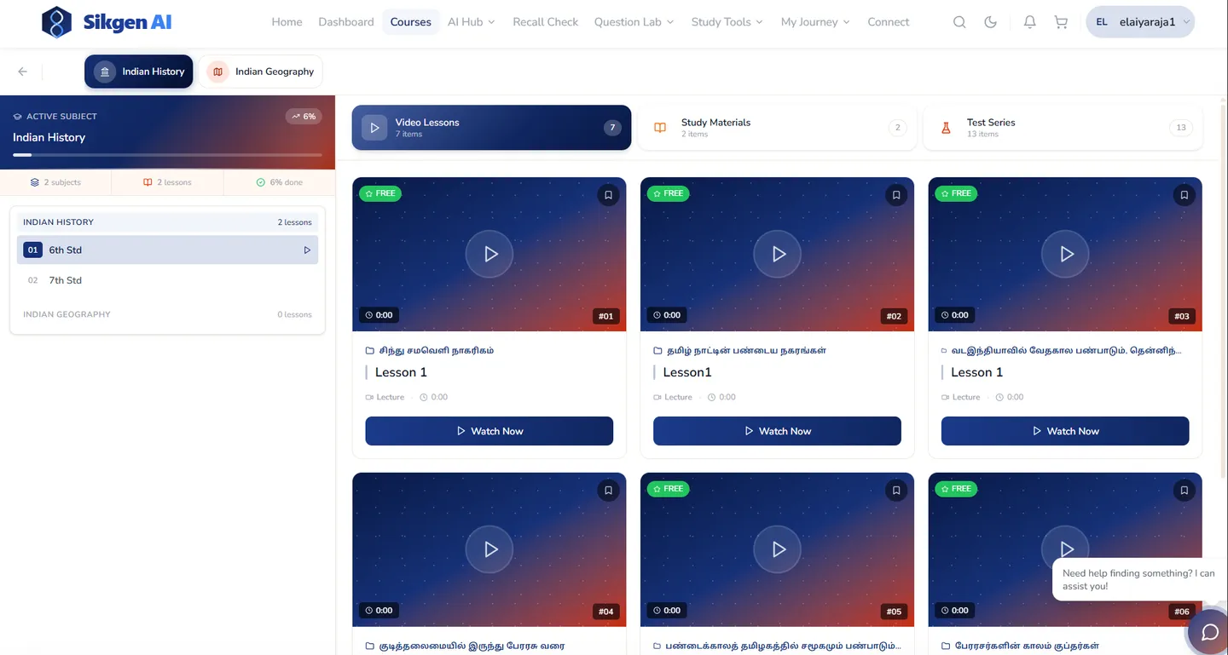Click Watch Now for lesson #03
Viewport: 1228px width, 655px height.
(x=1065, y=431)
